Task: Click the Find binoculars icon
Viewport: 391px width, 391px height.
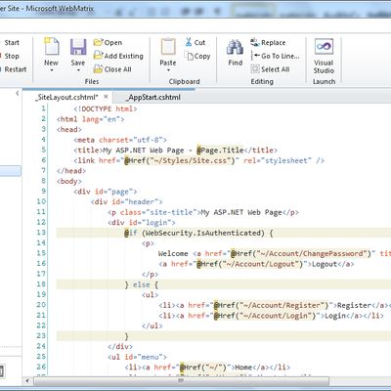Action: coord(236,47)
